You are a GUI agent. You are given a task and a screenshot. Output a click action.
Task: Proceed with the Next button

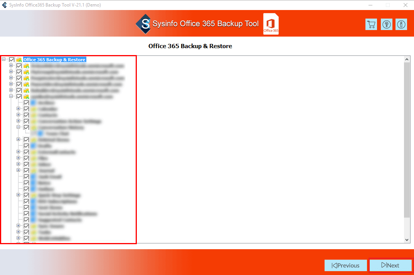click(x=390, y=265)
